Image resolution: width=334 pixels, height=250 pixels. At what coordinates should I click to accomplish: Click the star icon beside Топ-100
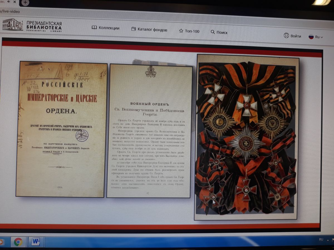coord(181,31)
